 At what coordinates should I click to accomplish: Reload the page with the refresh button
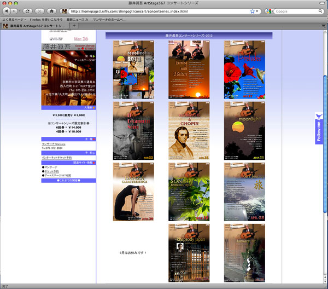pyautogui.click(x=27, y=11)
